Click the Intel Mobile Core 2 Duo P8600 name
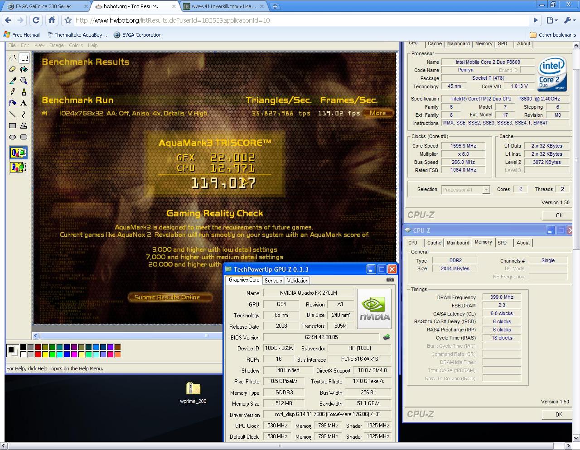Viewport: 580px width, 450px height. (x=488, y=62)
